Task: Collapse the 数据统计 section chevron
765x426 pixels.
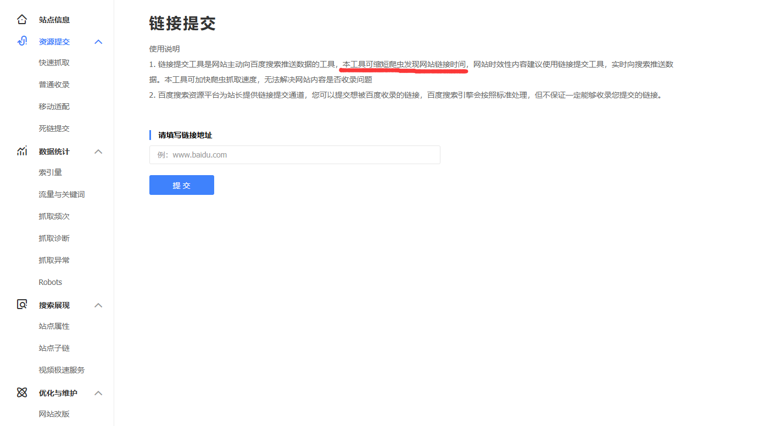Action: 98,152
